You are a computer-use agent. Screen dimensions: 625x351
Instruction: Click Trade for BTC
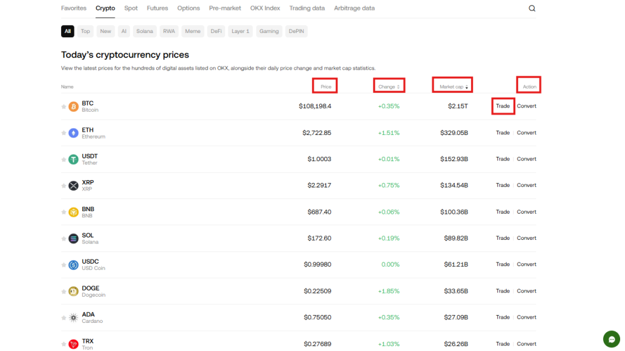[x=503, y=106]
